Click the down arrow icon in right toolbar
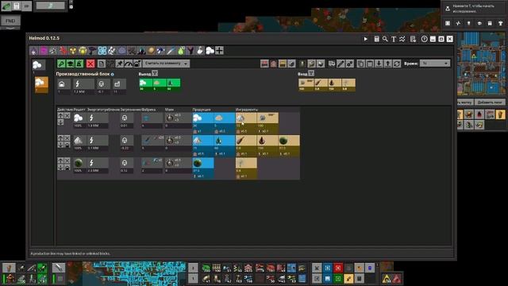508x286 pixels. (x=379, y=64)
